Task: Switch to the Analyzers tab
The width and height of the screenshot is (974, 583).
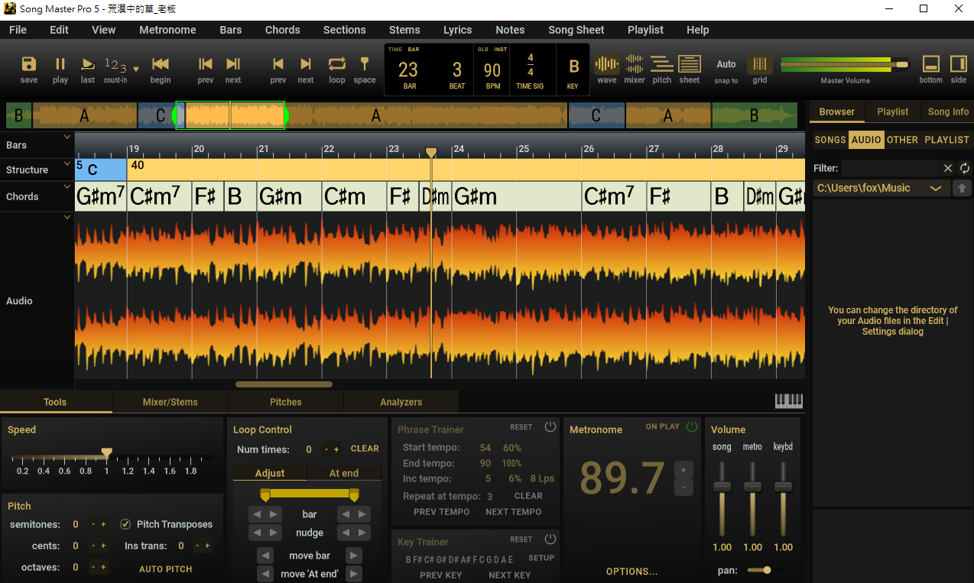Action: (x=401, y=402)
